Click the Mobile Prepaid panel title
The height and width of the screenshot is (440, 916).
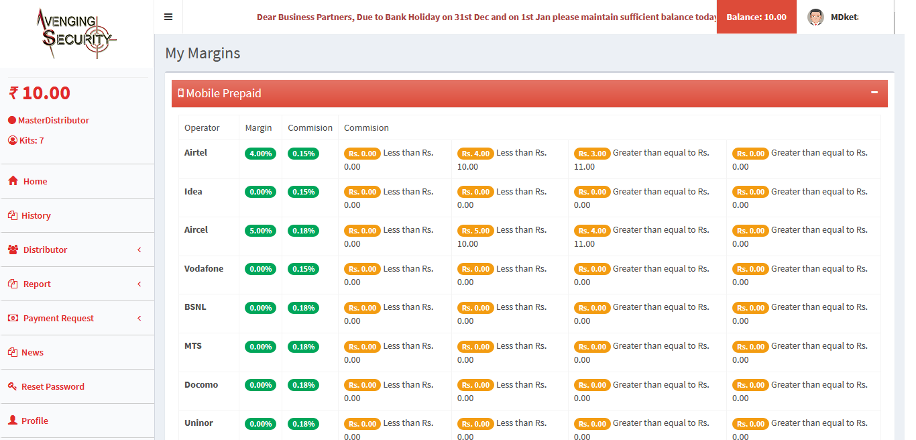click(x=223, y=93)
